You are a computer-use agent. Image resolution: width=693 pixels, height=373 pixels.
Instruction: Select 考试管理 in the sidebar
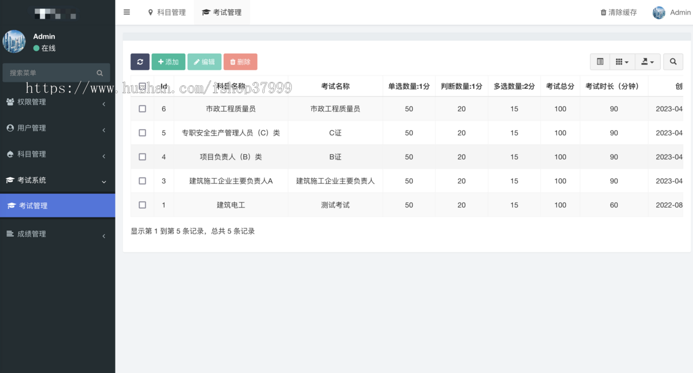pos(57,205)
